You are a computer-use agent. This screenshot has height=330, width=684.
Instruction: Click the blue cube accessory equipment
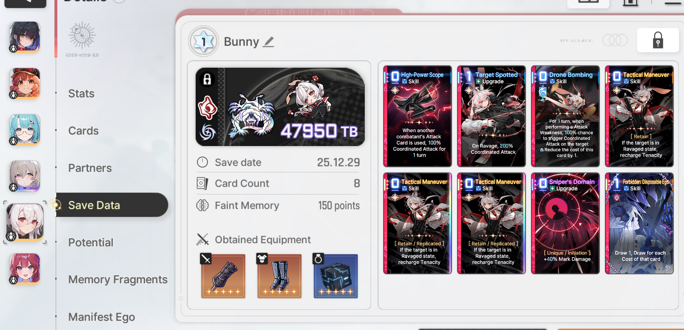click(x=336, y=276)
